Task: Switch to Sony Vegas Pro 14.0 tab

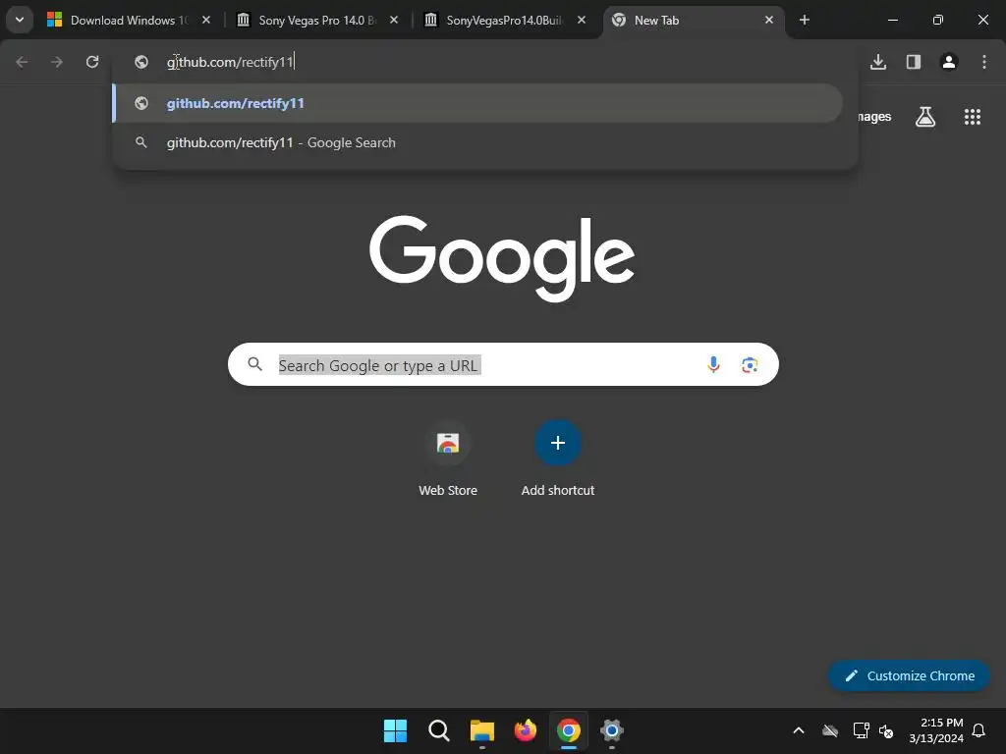Action: [317, 20]
